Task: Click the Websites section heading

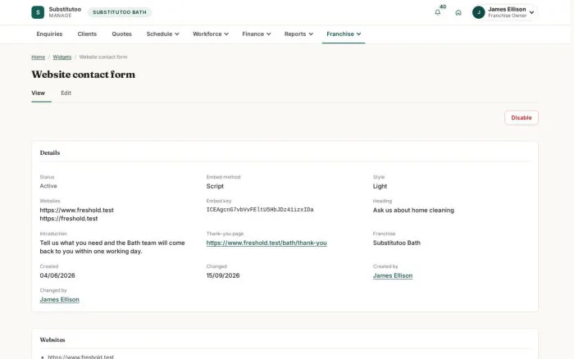Action: tap(52, 339)
